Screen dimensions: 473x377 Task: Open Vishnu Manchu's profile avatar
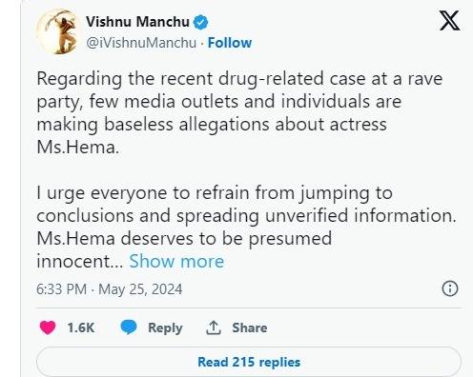click(58, 31)
